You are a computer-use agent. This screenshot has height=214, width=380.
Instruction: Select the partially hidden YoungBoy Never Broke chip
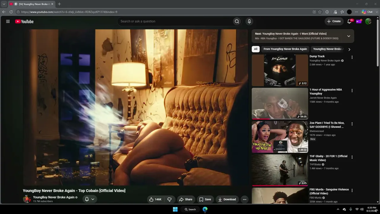point(327,49)
